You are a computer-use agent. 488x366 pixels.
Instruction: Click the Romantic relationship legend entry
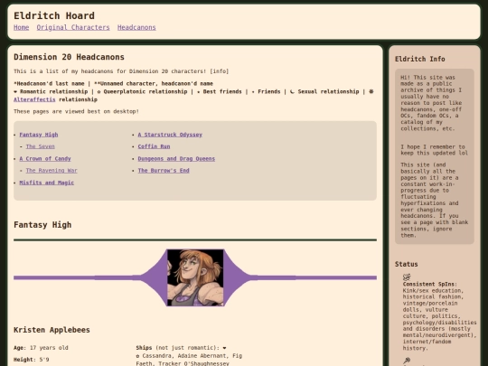click(51, 91)
